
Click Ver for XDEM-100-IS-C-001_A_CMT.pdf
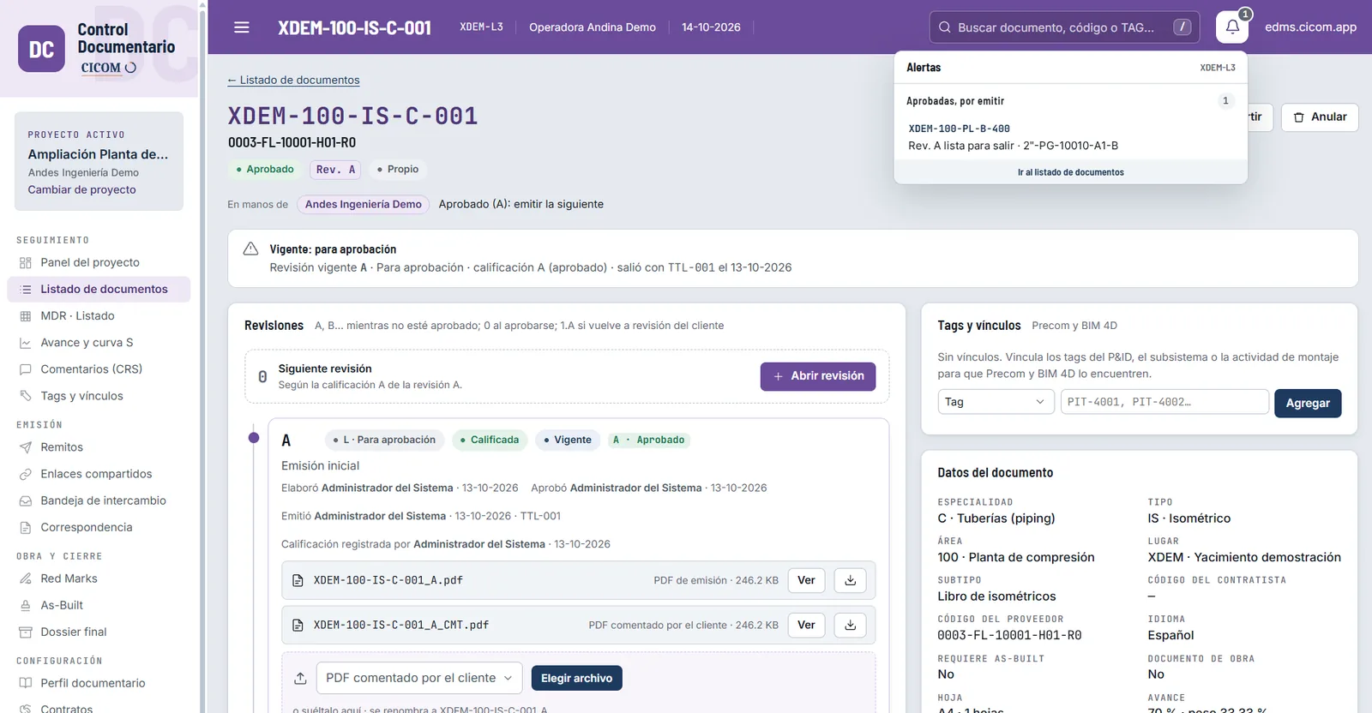[806, 625]
